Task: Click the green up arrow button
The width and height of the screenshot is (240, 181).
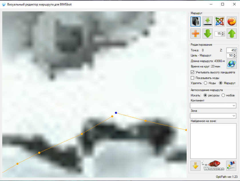Action: tap(231, 34)
